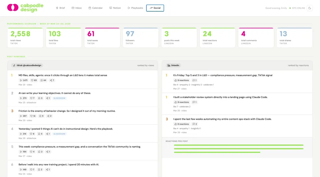Click the thumbs-up reactions icon on the It's Friday post
Viewport: 320px width, 177px height.
pos(176,80)
